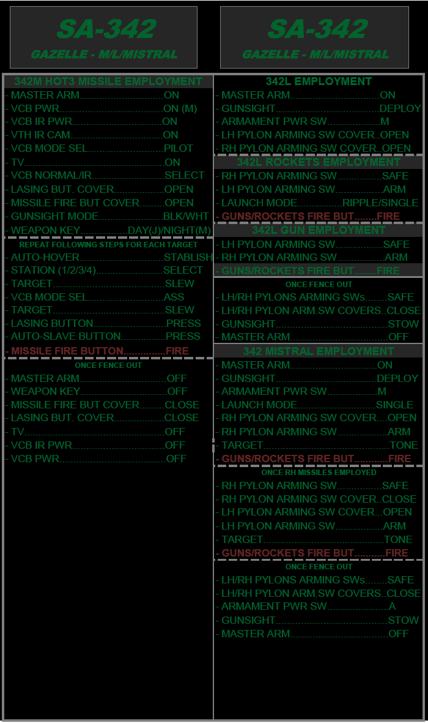Select the 342L ROCKETS EMPLOYMENT header

318,162
